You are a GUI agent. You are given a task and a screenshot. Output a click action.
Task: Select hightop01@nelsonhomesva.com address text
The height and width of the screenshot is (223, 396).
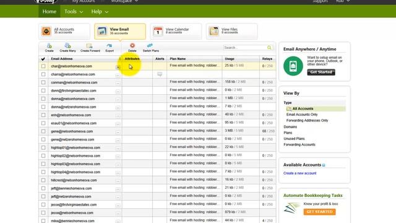(75, 147)
